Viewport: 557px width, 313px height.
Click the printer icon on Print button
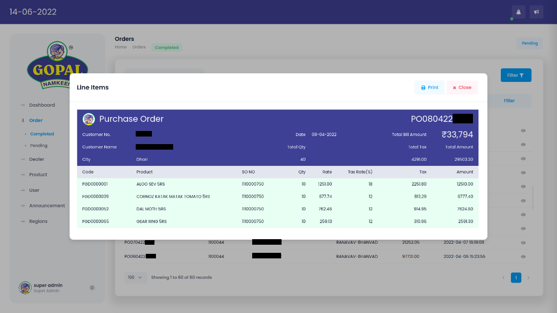point(423,87)
